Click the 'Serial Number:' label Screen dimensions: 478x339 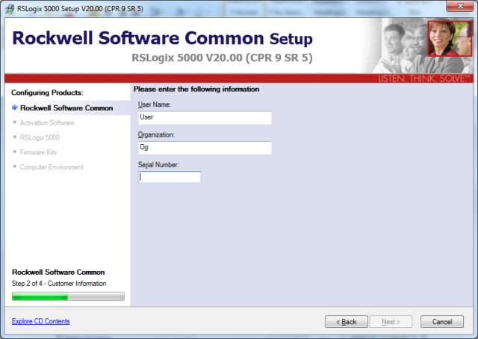coord(158,165)
